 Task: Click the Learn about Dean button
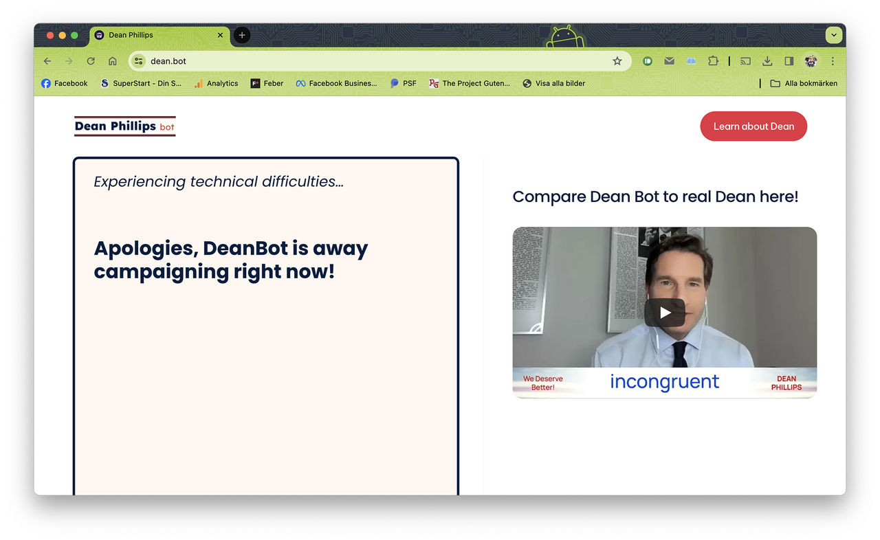coord(753,126)
